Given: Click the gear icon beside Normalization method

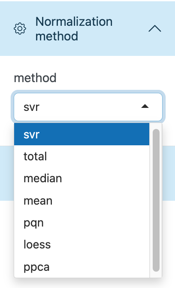Looking at the screenshot, I should (20, 29).
